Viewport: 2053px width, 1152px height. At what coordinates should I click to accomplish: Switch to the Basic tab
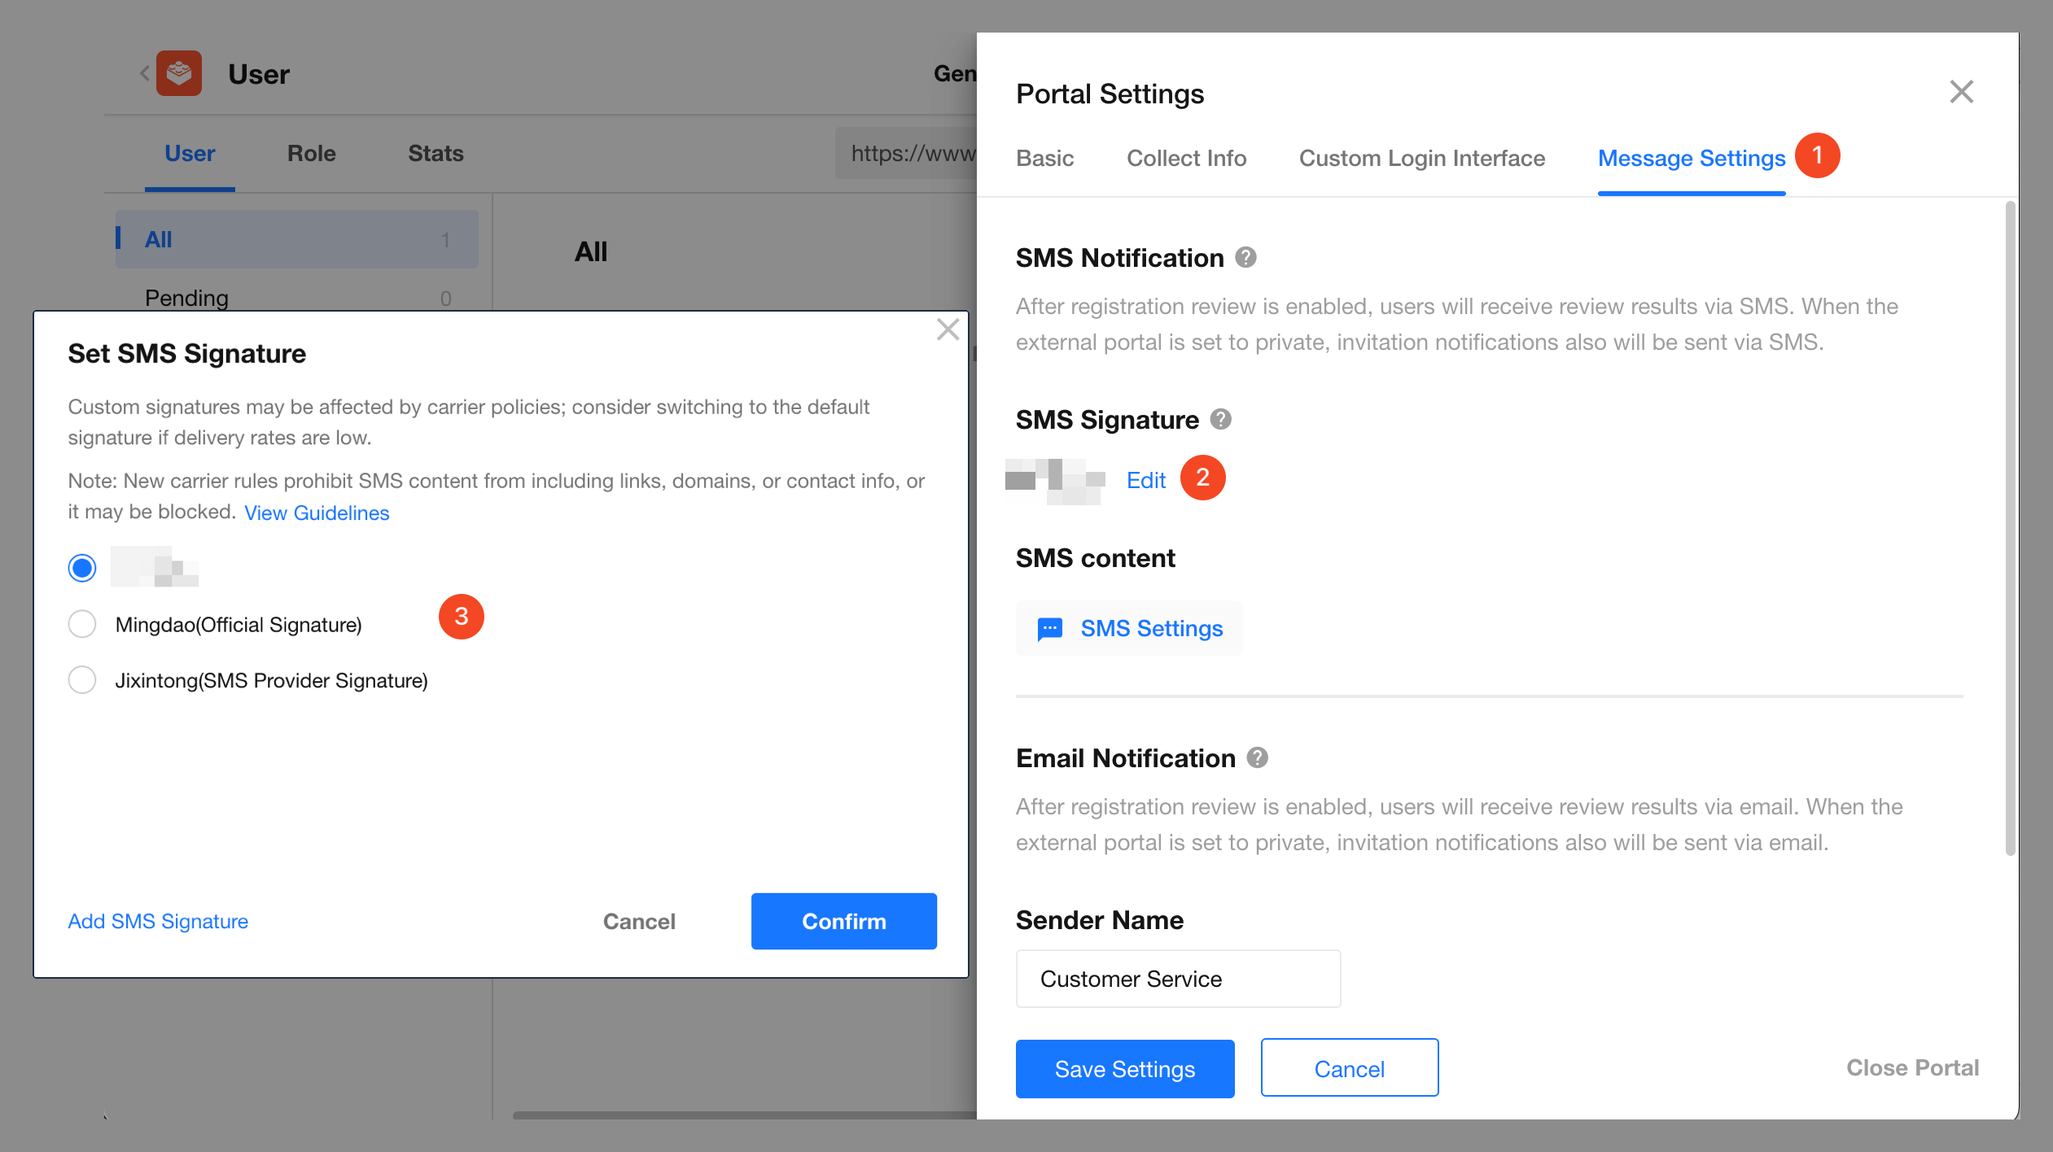coord(1044,158)
